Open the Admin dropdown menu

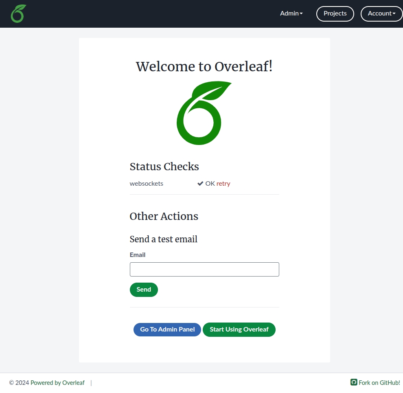coord(291,13)
